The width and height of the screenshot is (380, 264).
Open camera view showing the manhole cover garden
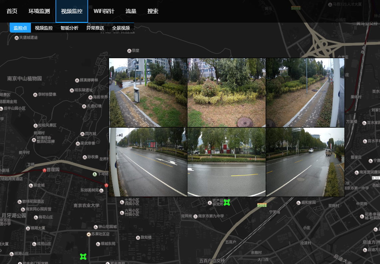(227, 92)
